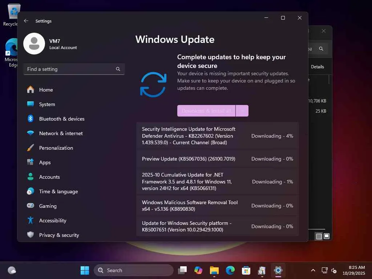The width and height of the screenshot is (372, 279).
Task: Select the .NET Framework Cumulative Update KB5066131 row
Action: 217,182
